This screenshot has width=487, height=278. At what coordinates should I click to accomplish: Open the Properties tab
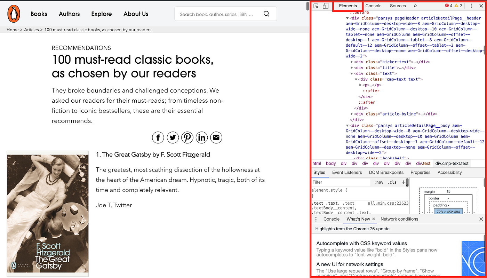421,173
